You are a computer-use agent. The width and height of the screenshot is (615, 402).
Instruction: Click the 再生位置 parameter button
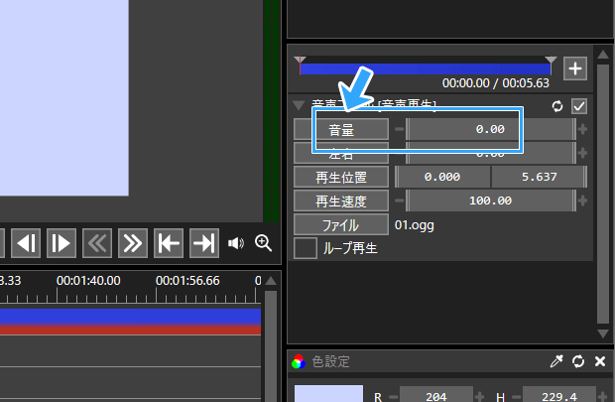point(341,177)
